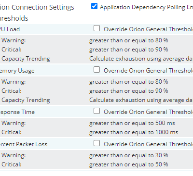Click the Percent Packet Loss section header
Viewport: 193px width, 176px height.
tap(24, 144)
